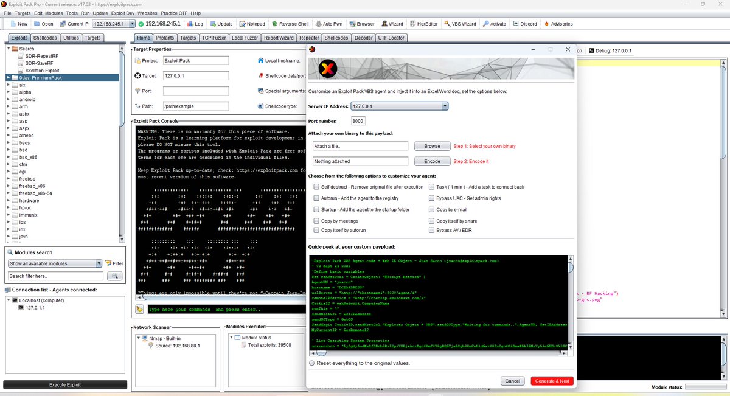
Task: Click the Open folder toolbar icon
Action: pyautogui.click(x=37, y=24)
